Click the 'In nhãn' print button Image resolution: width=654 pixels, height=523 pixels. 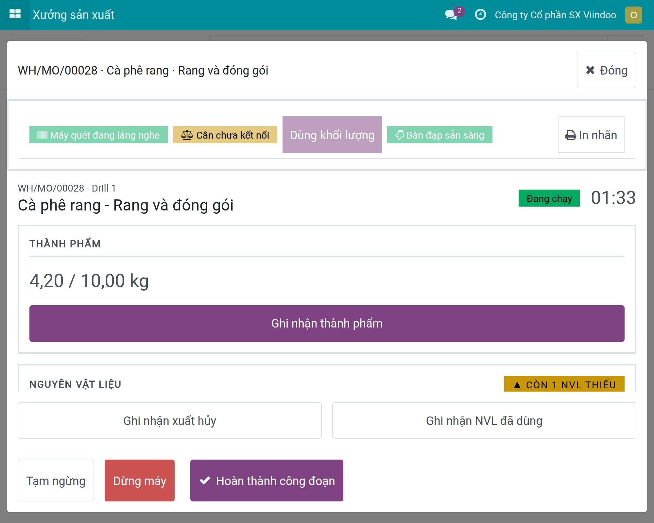(x=591, y=135)
